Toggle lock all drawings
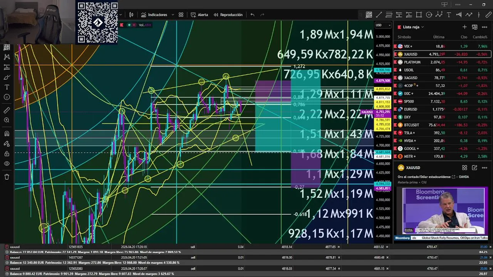This screenshot has width=493, height=277. point(7,154)
